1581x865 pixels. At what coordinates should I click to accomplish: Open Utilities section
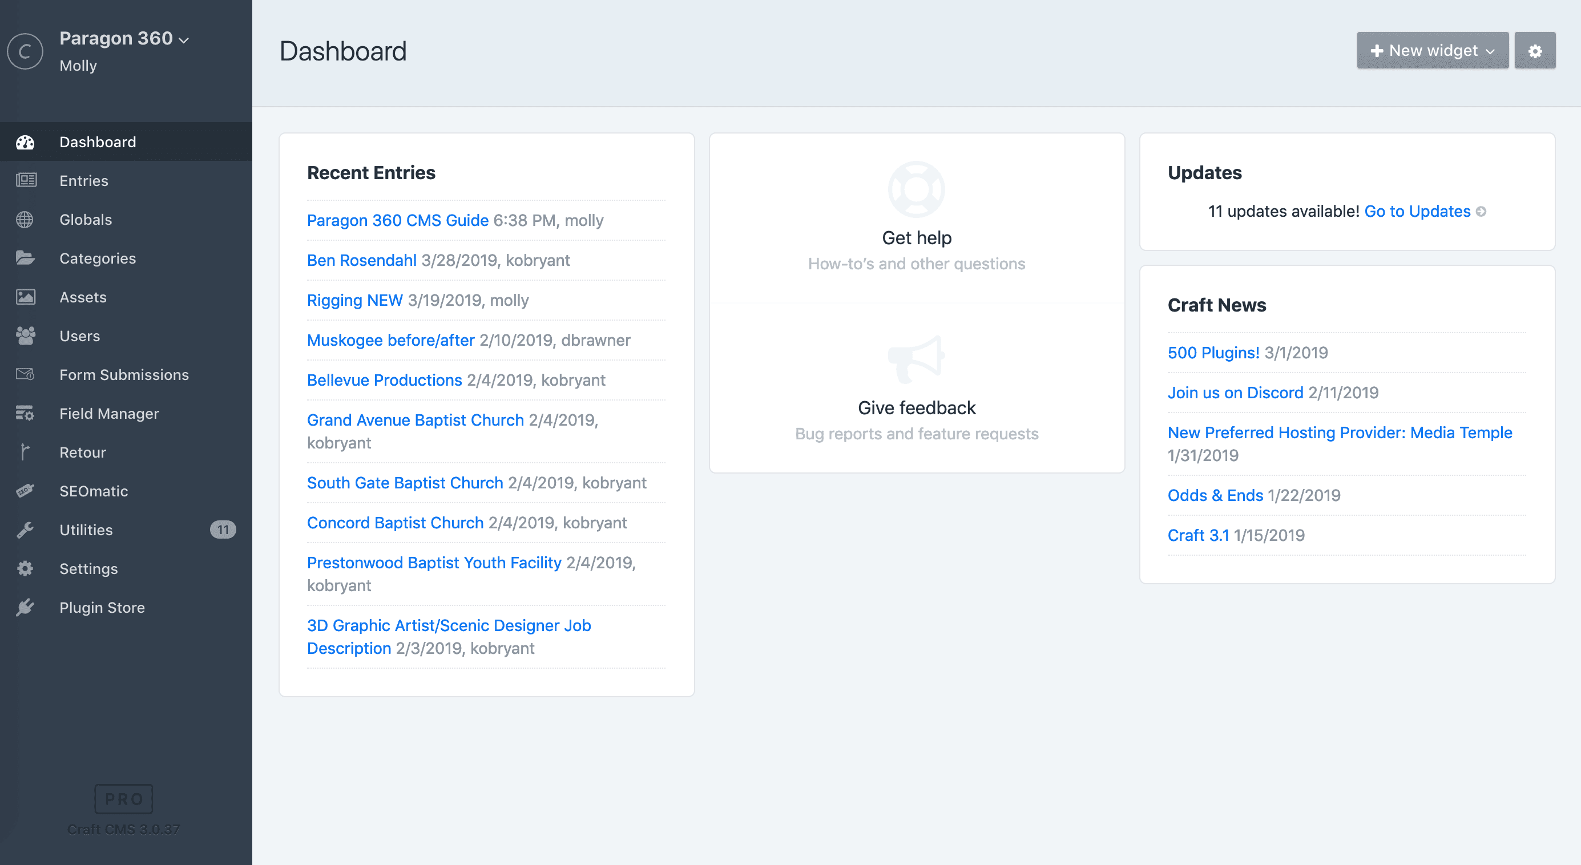tap(126, 529)
